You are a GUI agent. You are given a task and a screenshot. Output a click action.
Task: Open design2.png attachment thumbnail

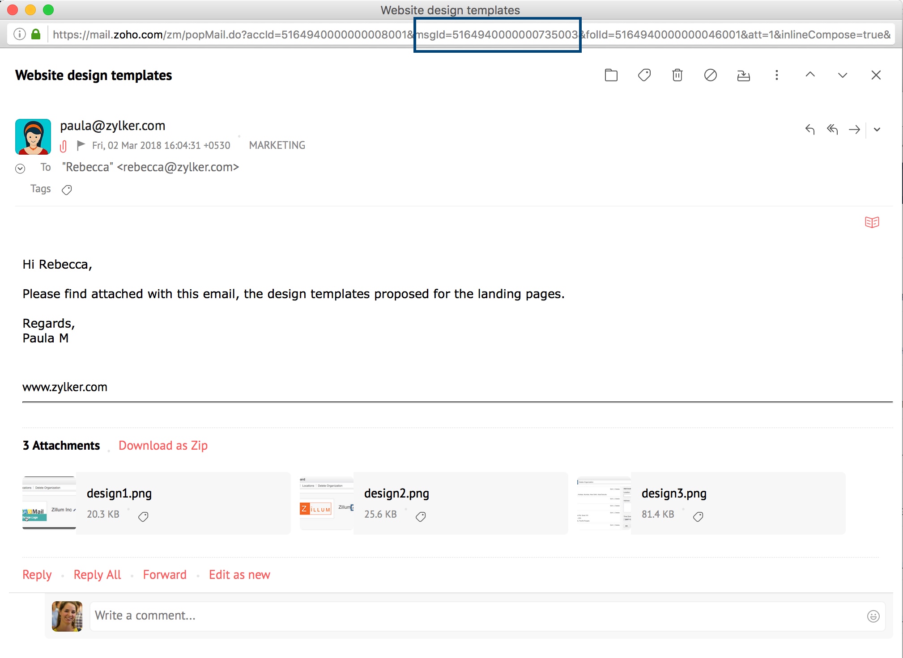coord(327,503)
